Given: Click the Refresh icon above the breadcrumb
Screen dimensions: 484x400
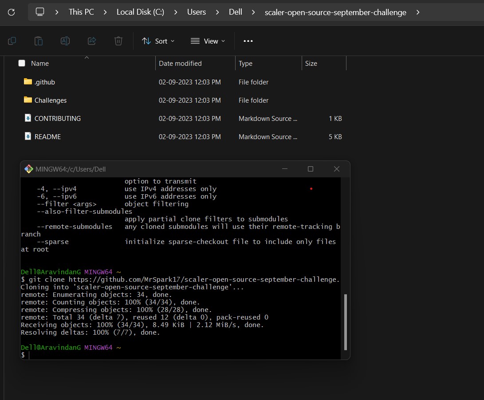Looking at the screenshot, I should pos(11,12).
